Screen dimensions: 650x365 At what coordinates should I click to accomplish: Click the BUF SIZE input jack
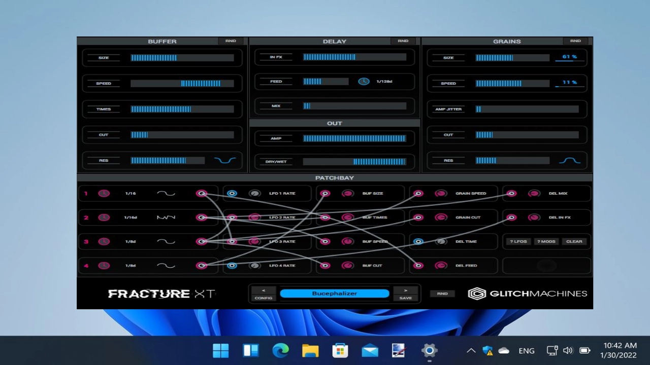point(325,193)
